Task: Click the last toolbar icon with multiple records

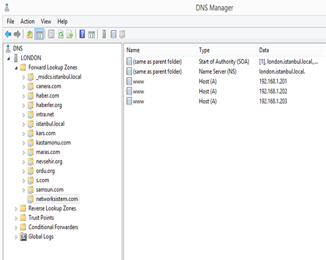Action: (122, 34)
